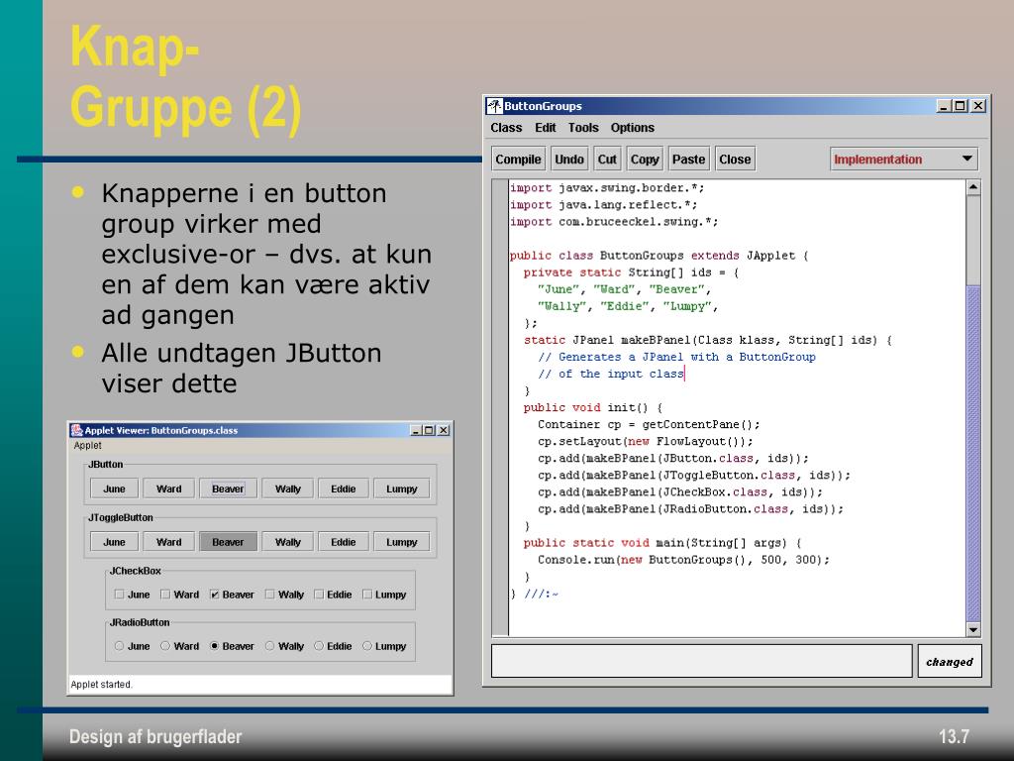Viewport: 1014px width, 761px height.
Task: Click the Wally JButton
Action: (x=288, y=489)
